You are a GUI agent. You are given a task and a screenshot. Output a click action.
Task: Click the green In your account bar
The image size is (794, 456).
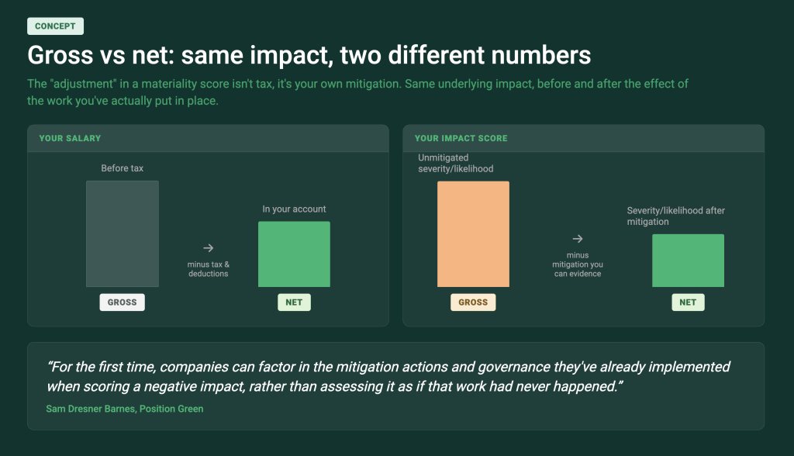[x=294, y=254]
